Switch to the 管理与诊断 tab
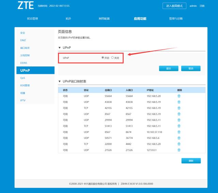 176,19
